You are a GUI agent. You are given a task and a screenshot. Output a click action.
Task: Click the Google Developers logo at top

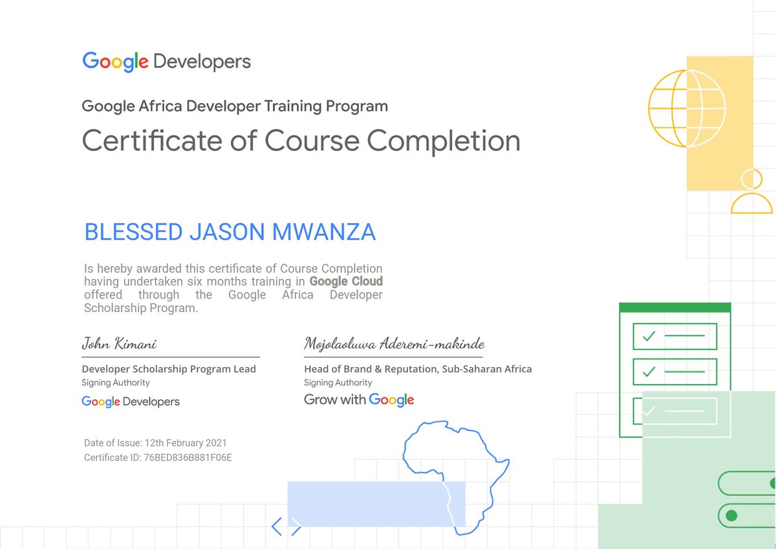click(x=166, y=62)
